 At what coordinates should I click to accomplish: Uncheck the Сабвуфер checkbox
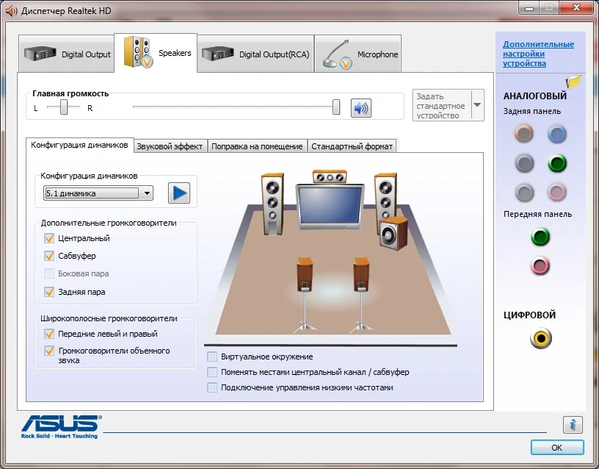click(x=49, y=256)
